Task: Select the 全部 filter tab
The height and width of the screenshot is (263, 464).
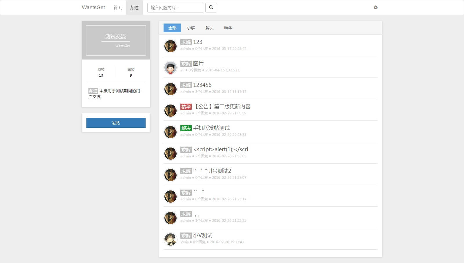Action: (x=172, y=28)
